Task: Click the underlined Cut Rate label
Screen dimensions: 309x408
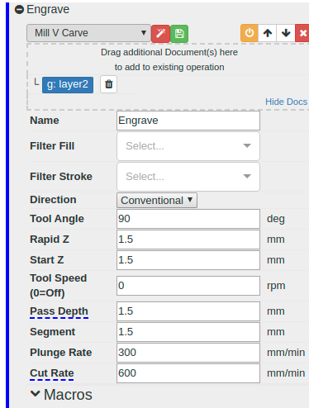Action: coord(52,373)
